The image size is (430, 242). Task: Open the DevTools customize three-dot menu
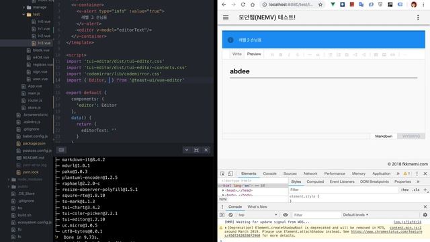click(x=417, y=173)
